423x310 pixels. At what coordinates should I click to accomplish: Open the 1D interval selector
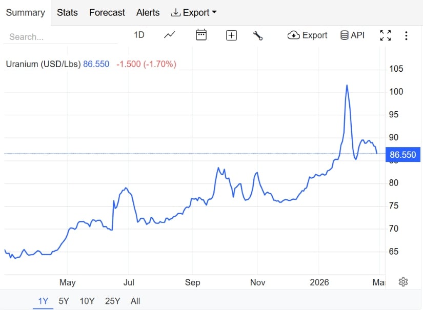[x=139, y=35]
